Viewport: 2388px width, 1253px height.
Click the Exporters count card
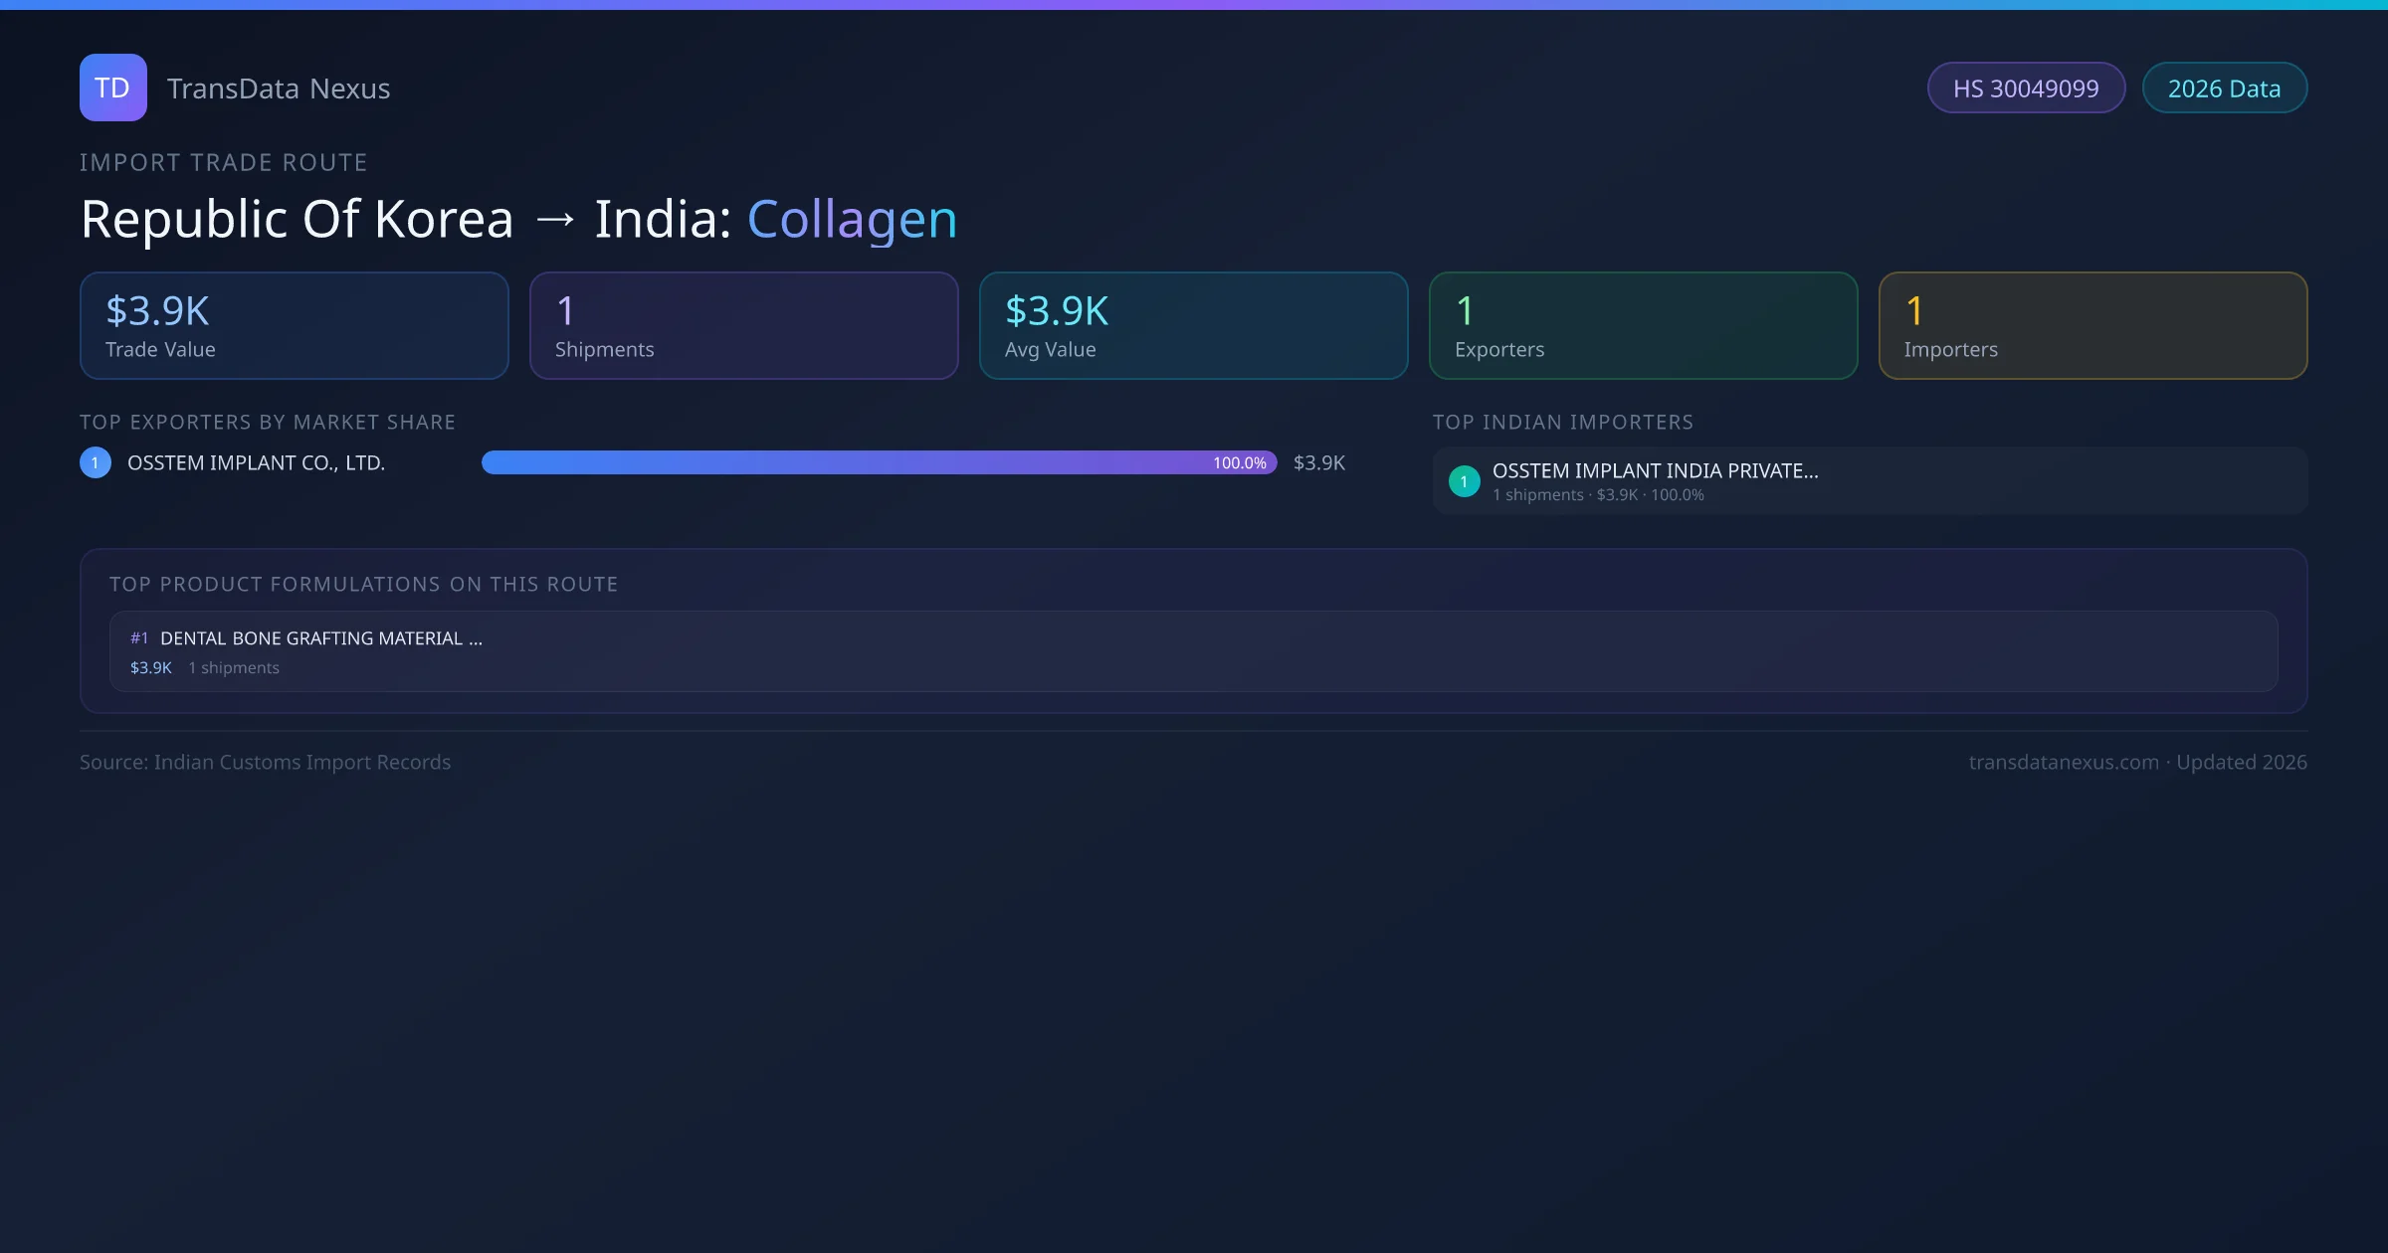(1643, 325)
